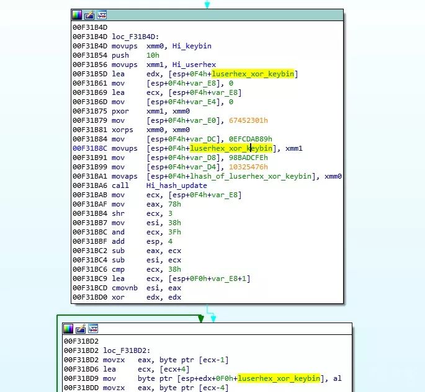Image resolution: width=425 pixels, height=392 pixels.
Task: Click var_E8 in lea ecx at 00F31B69
Action: [x=225, y=92]
